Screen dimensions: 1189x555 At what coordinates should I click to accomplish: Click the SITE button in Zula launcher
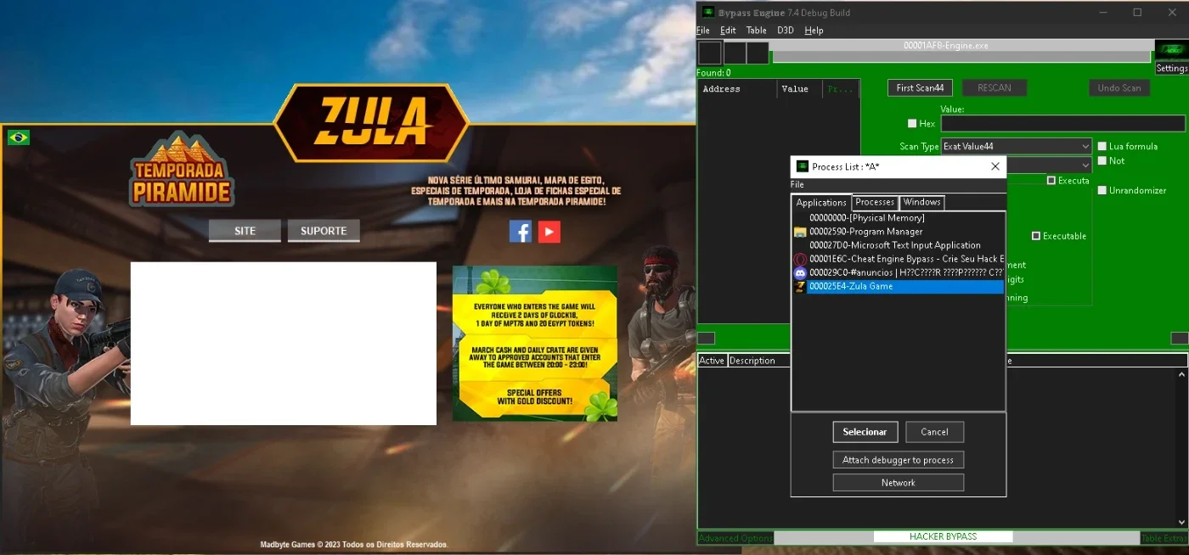pyautogui.click(x=245, y=231)
